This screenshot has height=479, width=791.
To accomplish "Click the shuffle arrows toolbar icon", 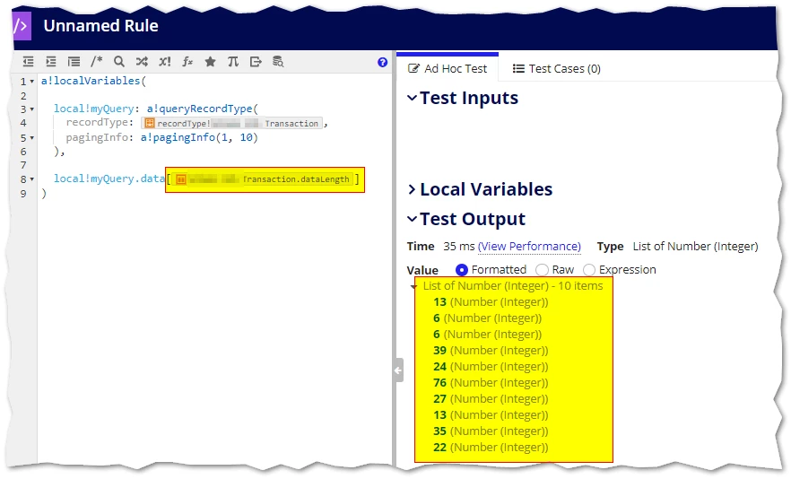I will 142,62.
